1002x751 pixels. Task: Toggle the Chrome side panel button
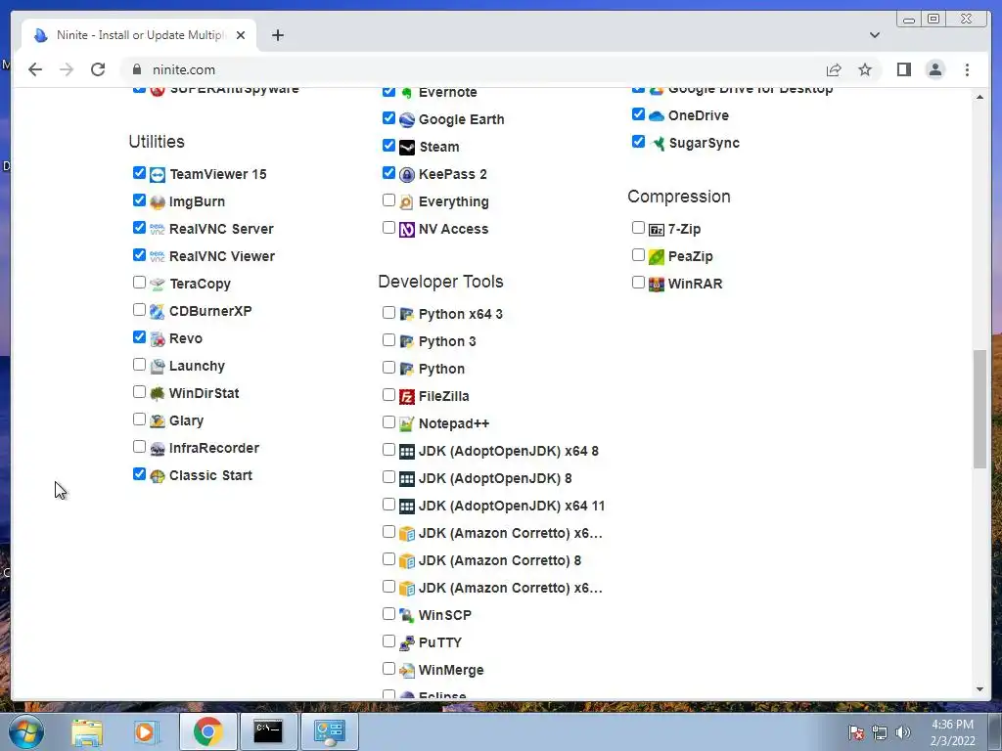tap(903, 69)
